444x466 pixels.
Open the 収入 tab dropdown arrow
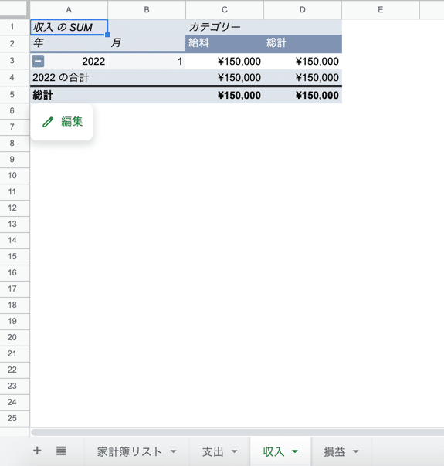click(295, 452)
